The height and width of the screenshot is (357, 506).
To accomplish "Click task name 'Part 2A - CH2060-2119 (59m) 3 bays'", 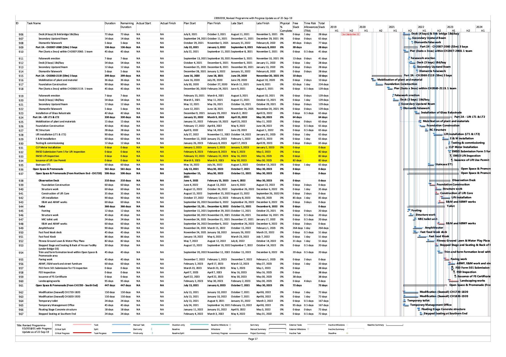I will pos(57,76).
